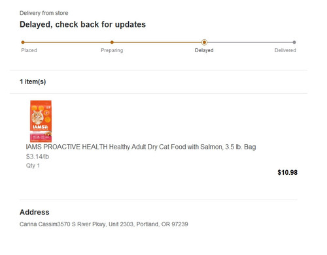This screenshot has width=327, height=255.
Task: Click the Delivered step label
Action: click(x=285, y=50)
